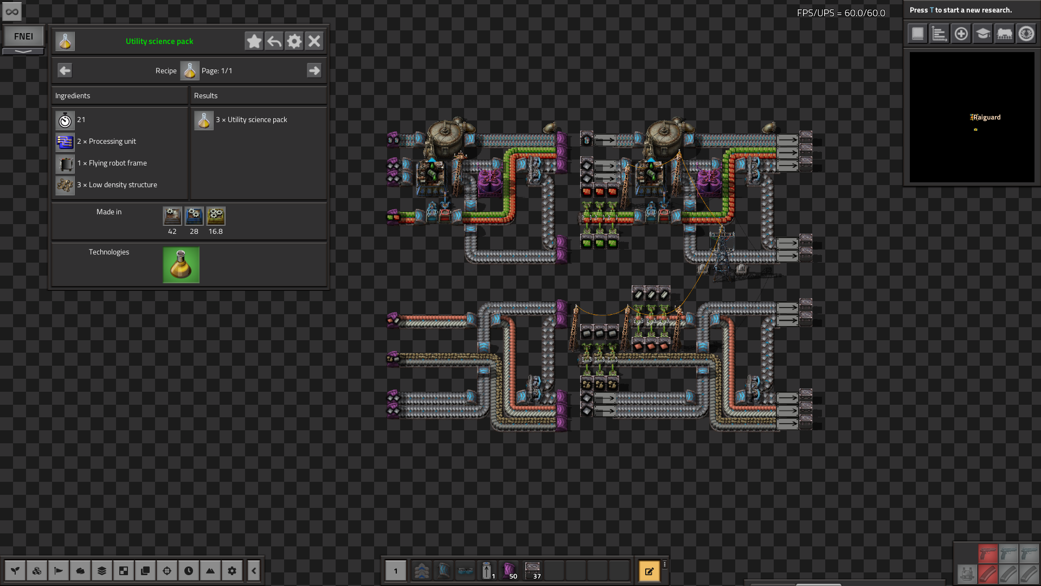
Task: Select assembling machine with 42 crafting time
Action: click(172, 216)
